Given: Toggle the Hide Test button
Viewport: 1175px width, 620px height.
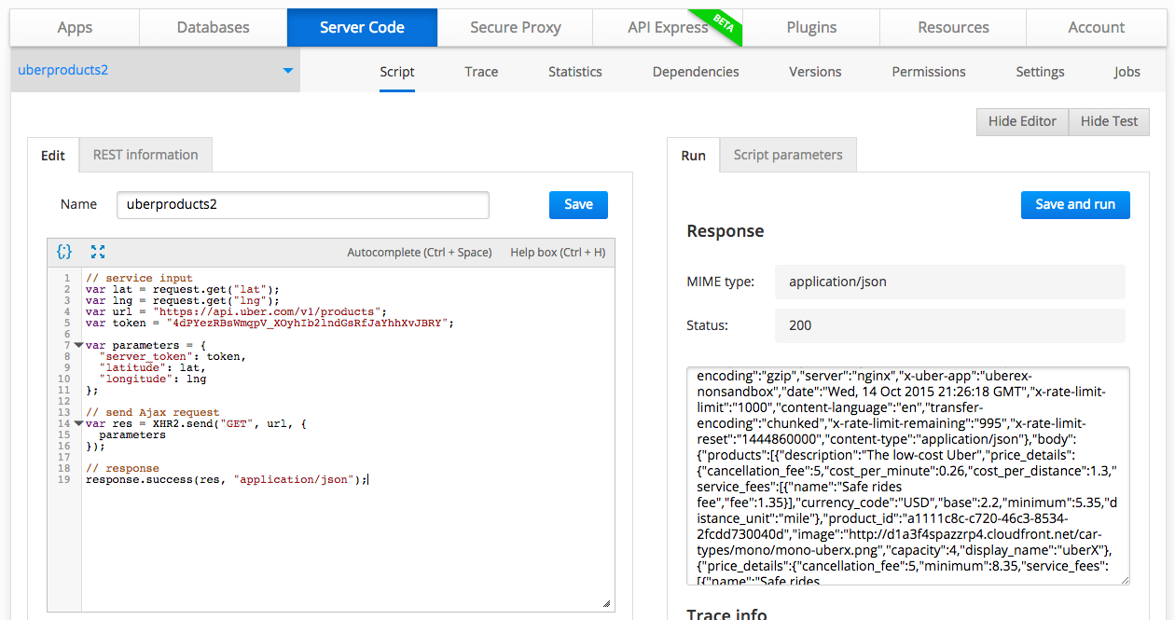Looking at the screenshot, I should (1109, 121).
